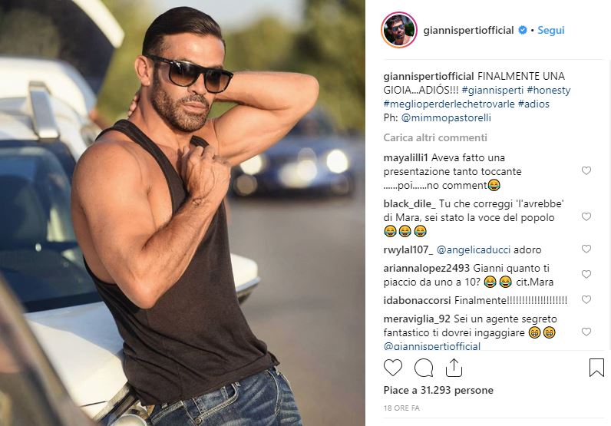Open the #honesty hashtag
The image size is (611, 426).
click(548, 90)
